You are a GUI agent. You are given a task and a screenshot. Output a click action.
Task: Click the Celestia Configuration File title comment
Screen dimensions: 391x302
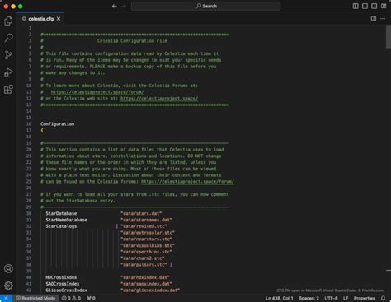(132, 40)
